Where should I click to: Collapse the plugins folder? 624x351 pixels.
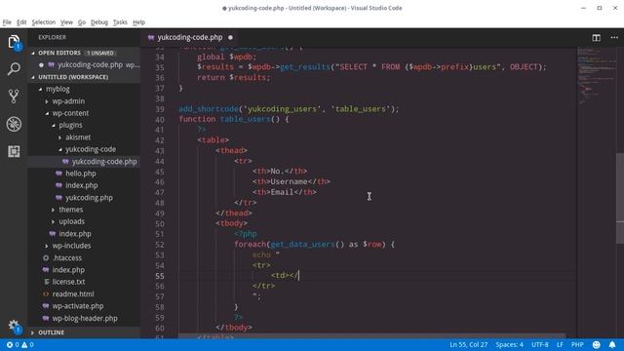(x=54, y=126)
